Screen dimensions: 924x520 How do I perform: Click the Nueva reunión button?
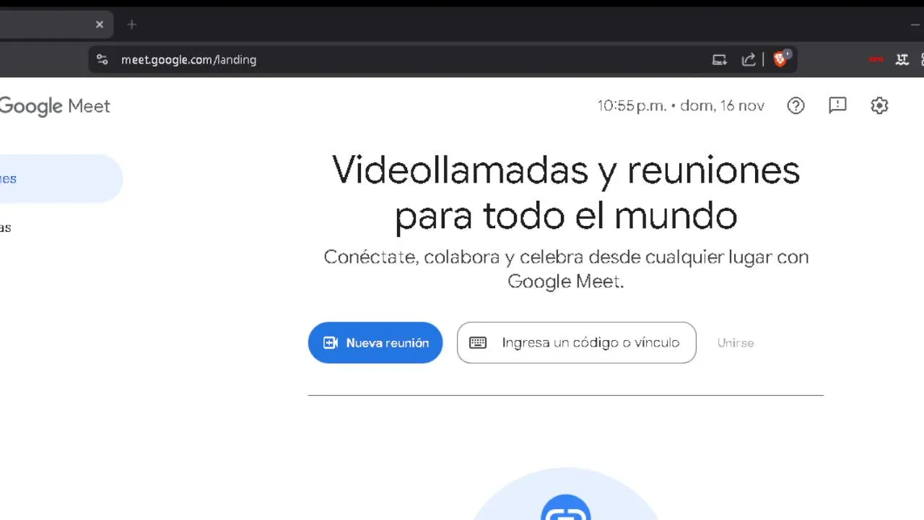coord(375,342)
